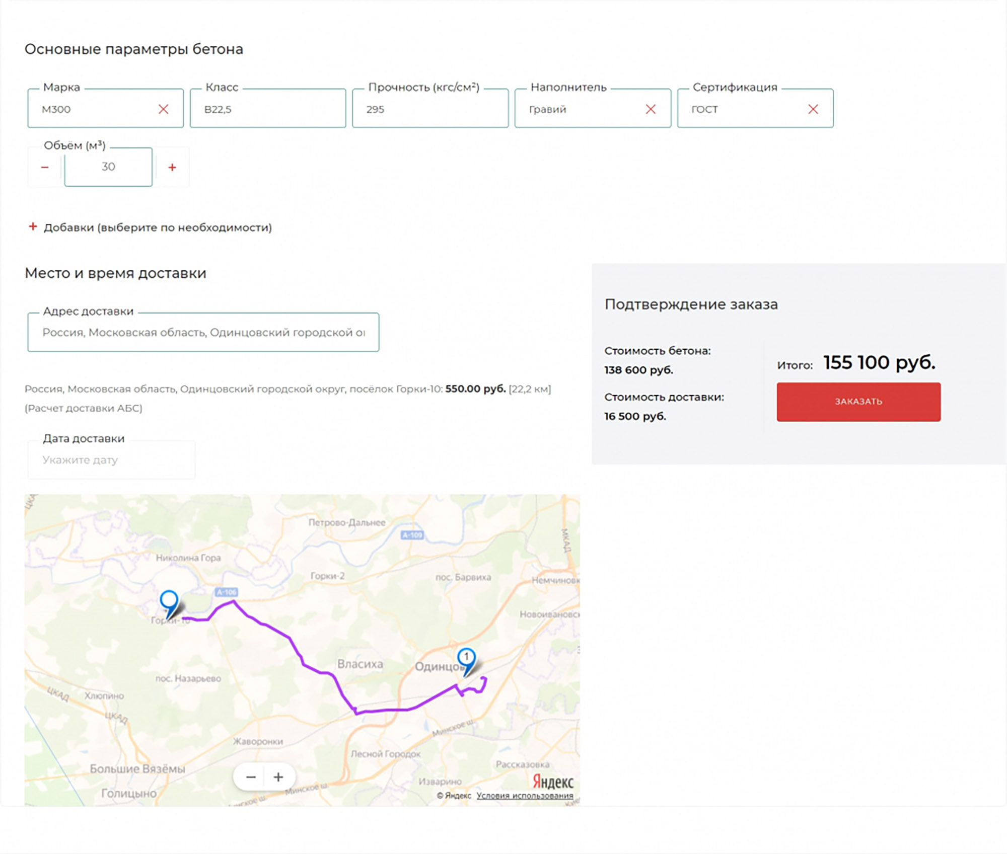The image size is (1007, 854).
Task: Open Условия использования link on map
Action: click(525, 796)
